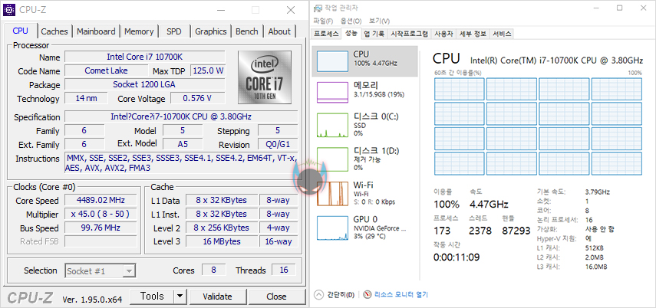The width and height of the screenshot is (656, 308).
Task: Click the Technology value 14 nm
Action: click(x=86, y=98)
